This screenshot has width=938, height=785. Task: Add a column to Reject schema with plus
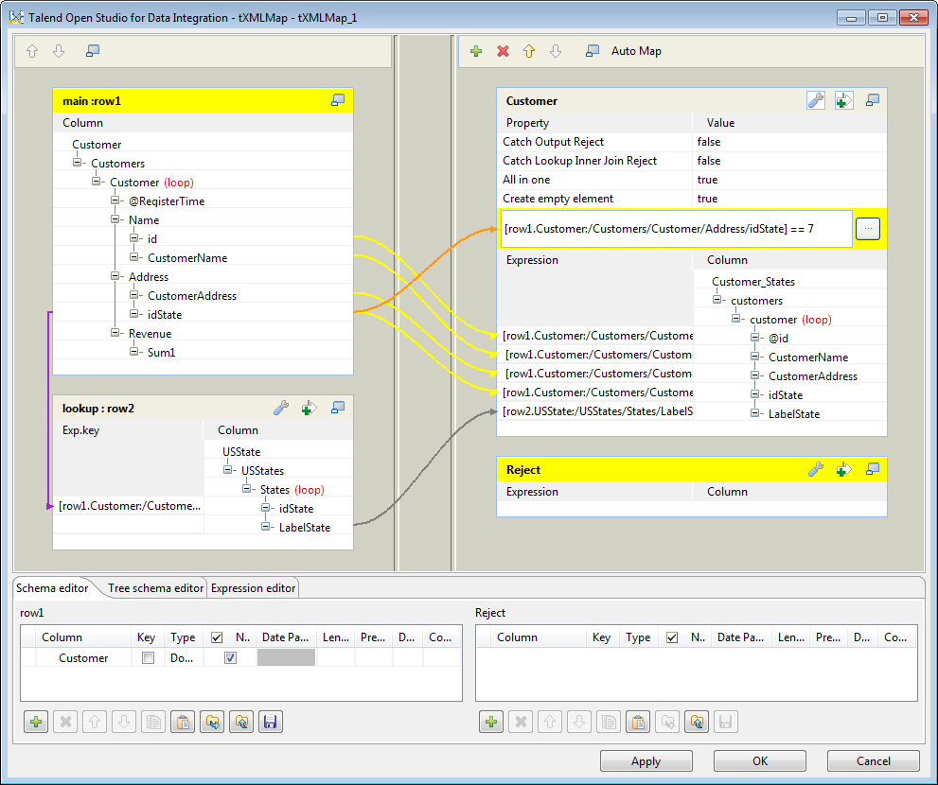coord(491,723)
